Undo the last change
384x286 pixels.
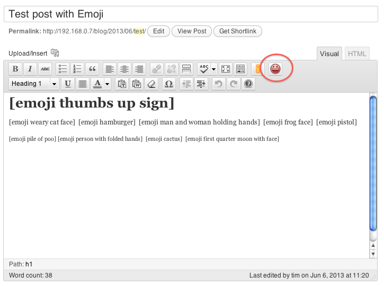click(218, 84)
